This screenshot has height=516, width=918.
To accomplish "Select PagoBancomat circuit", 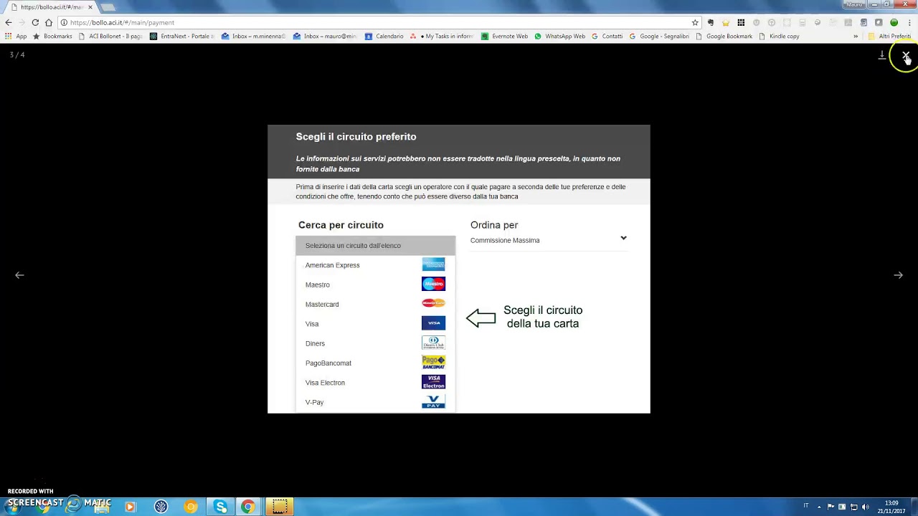I will [375, 363].
